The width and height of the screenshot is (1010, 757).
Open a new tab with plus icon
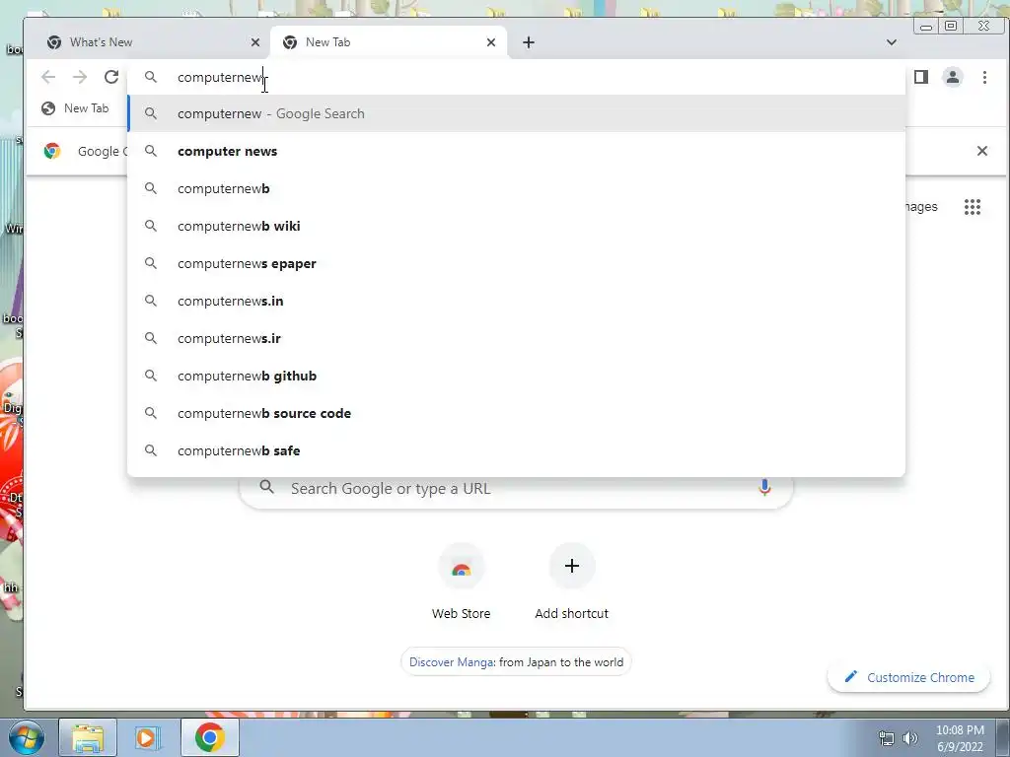click(x=529, y=42)
